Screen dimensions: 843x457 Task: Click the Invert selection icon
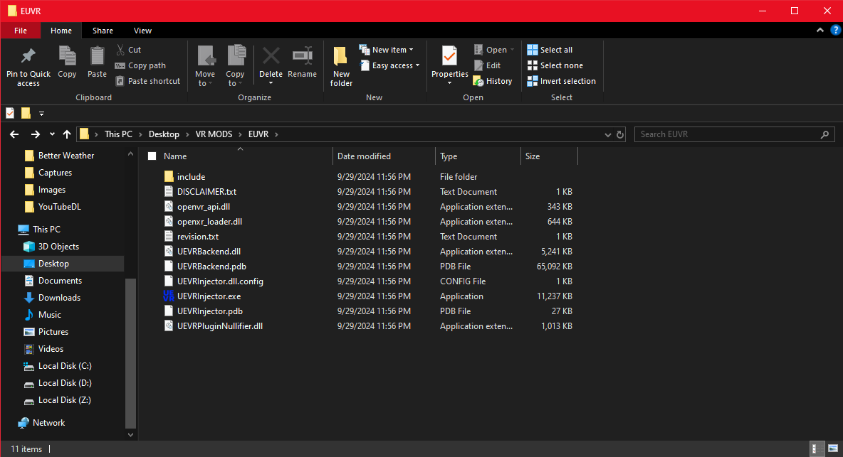[x=533, y=81]
